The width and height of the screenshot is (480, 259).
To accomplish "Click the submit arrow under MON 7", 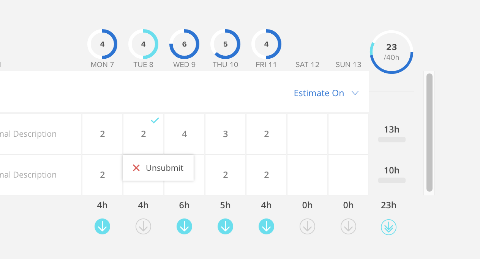I will point(102,226).
